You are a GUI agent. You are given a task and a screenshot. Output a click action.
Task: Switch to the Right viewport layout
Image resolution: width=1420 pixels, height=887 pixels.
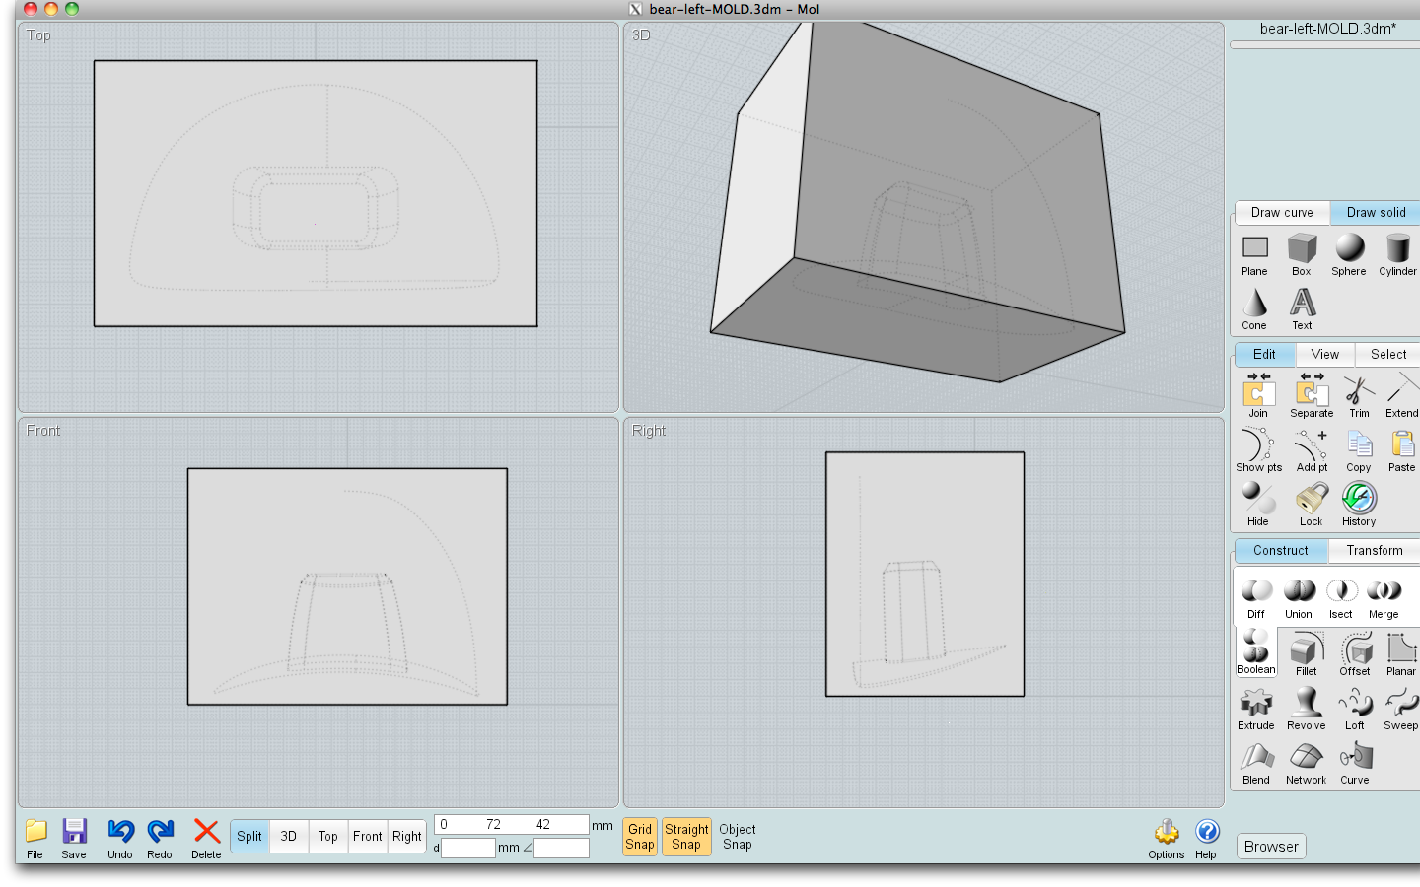407,837
